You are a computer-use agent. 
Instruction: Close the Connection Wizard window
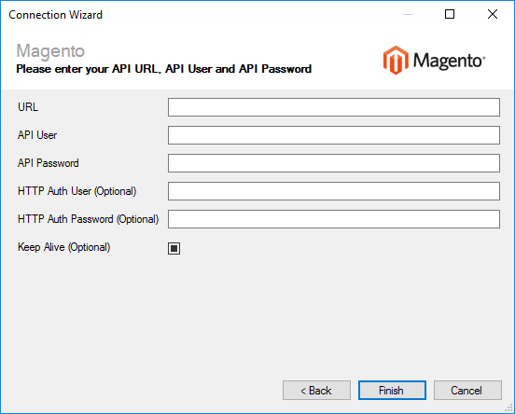493,14
